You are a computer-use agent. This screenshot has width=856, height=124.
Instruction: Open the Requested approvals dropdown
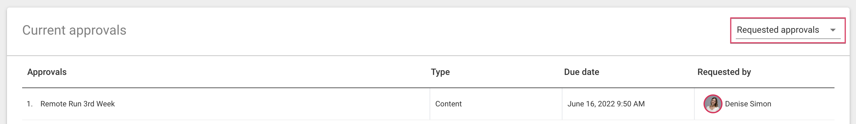click(788, 30)
